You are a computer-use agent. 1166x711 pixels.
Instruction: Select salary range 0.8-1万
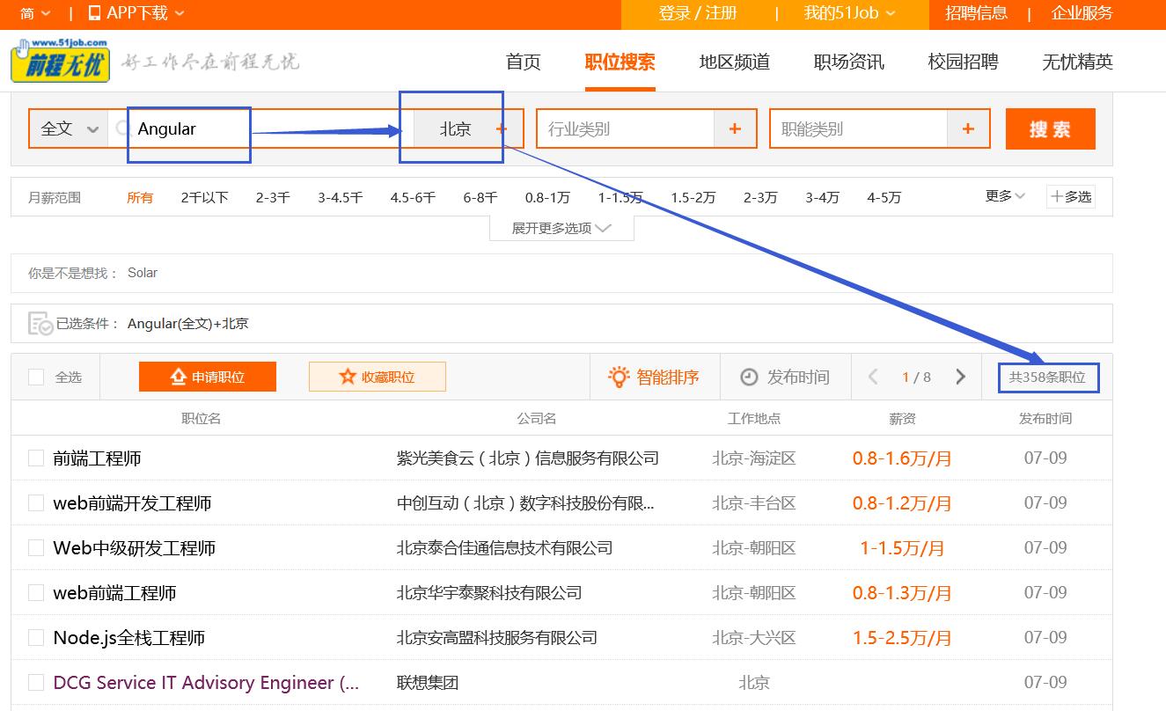(x=547, y=197)
